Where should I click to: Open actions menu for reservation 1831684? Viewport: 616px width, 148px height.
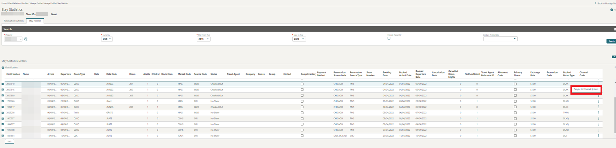tap(598, 136)
